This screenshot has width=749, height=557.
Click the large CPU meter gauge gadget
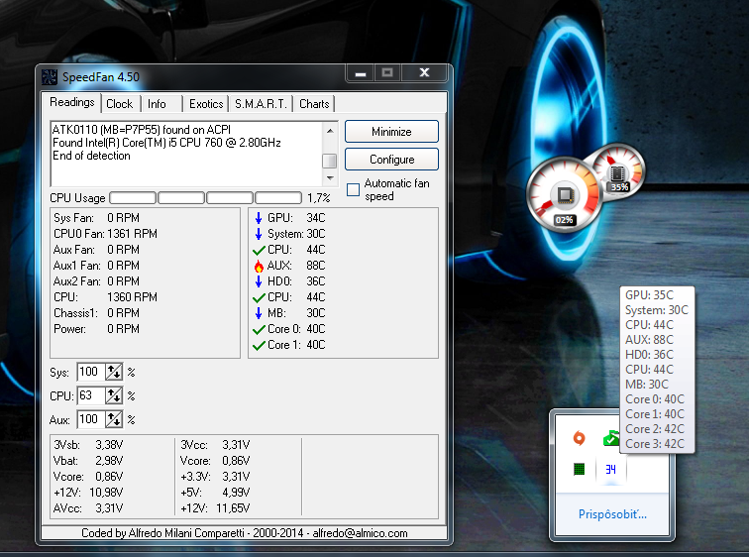564,196
